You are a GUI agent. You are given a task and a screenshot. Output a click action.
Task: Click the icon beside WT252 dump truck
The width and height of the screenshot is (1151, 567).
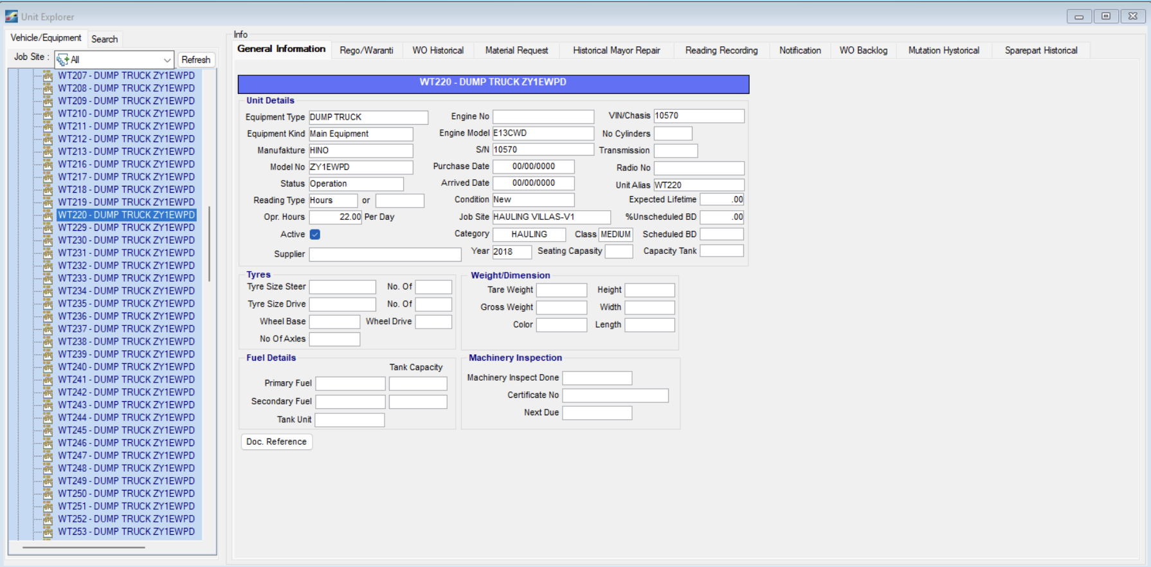(x=48, y=519)
